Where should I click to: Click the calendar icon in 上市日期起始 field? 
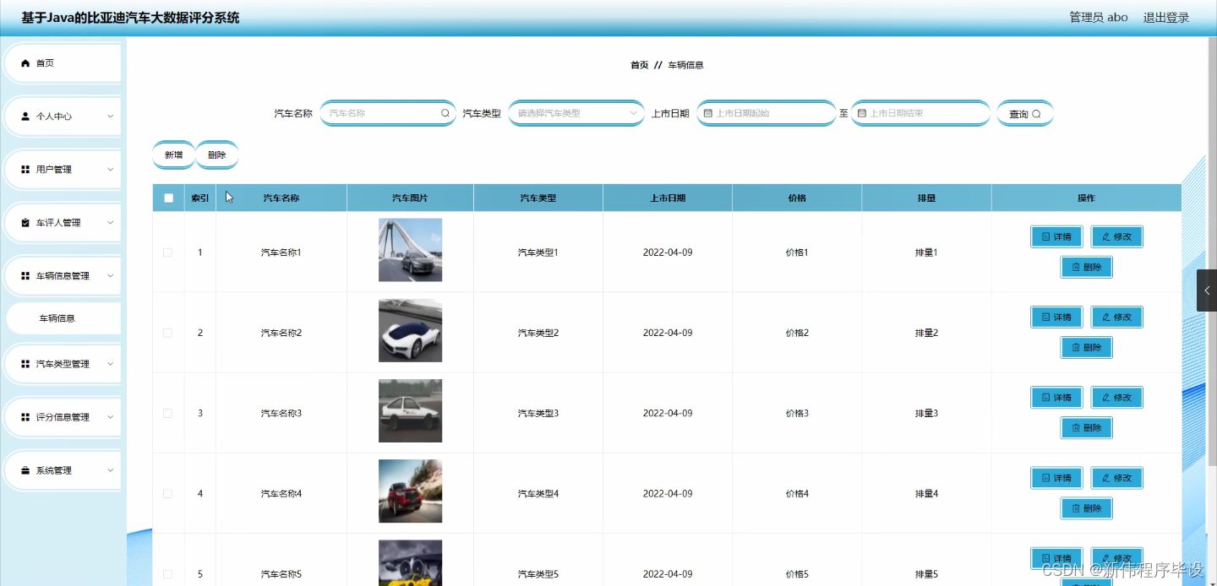click(708, 113)
